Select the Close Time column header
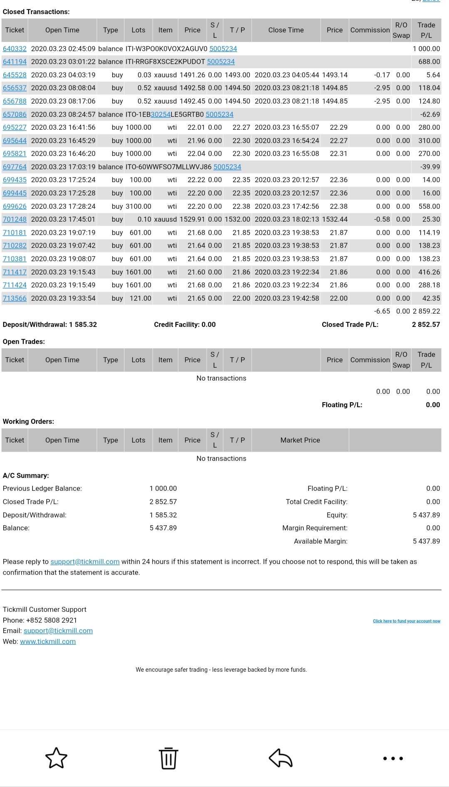 coord(286,30)
